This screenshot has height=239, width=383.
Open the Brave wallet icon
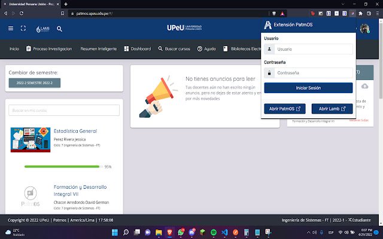click(369, 13)
